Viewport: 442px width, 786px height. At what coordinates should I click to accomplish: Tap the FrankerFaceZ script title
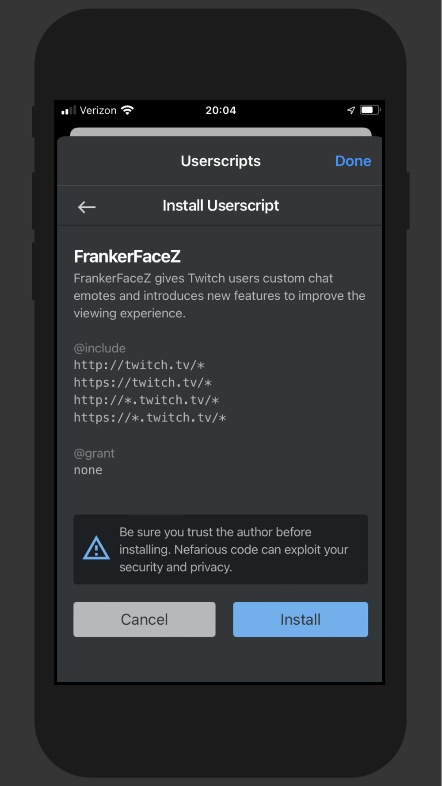pyautogui.click(x=127, y=256)
